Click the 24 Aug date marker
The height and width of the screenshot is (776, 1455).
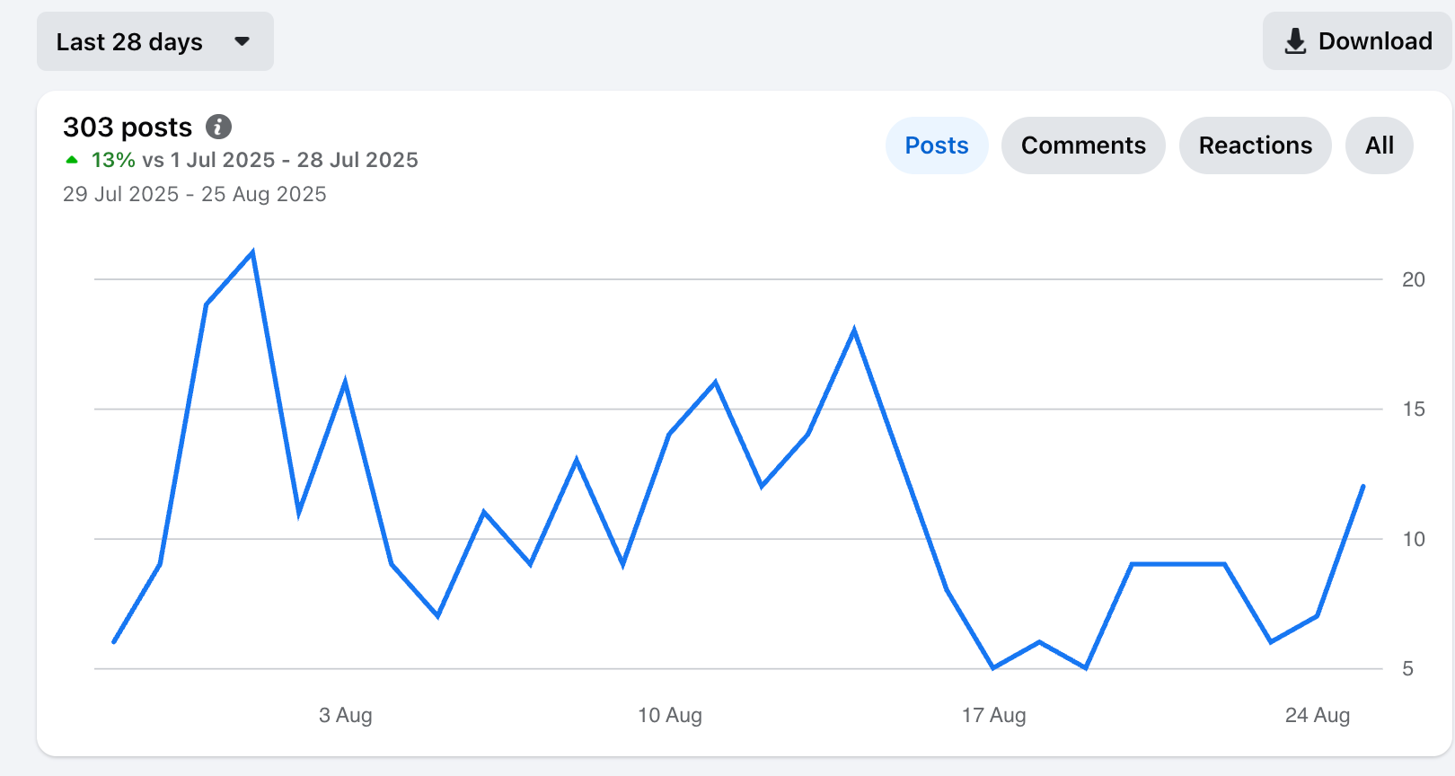[x=1317, y=715]
